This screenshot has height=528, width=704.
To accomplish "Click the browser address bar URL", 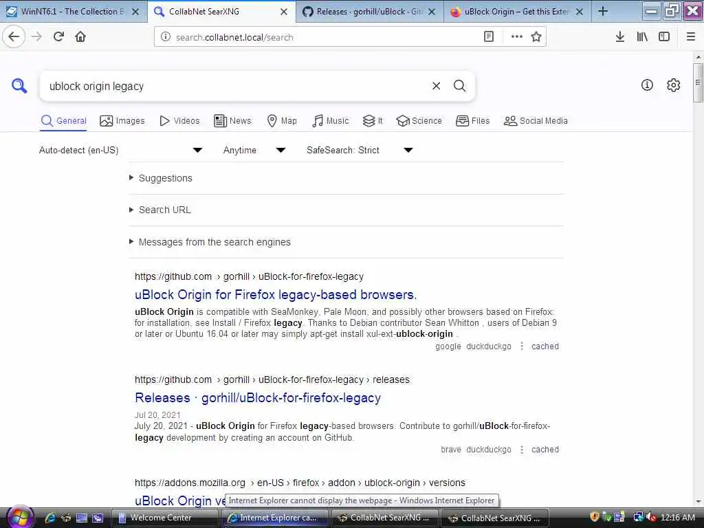I will pyautogui.click(x=323, y=37).
